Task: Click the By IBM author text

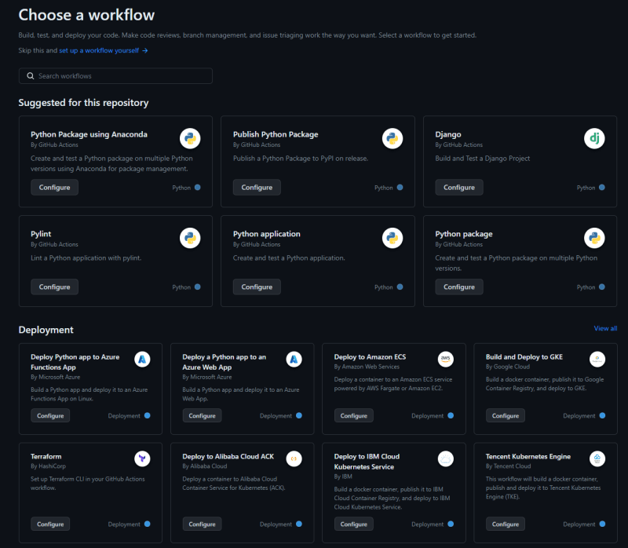Action: click(343, 477)
